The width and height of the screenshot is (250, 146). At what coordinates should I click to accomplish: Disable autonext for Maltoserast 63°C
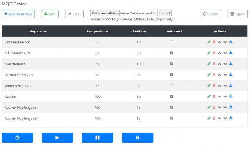tap(171, 53)
